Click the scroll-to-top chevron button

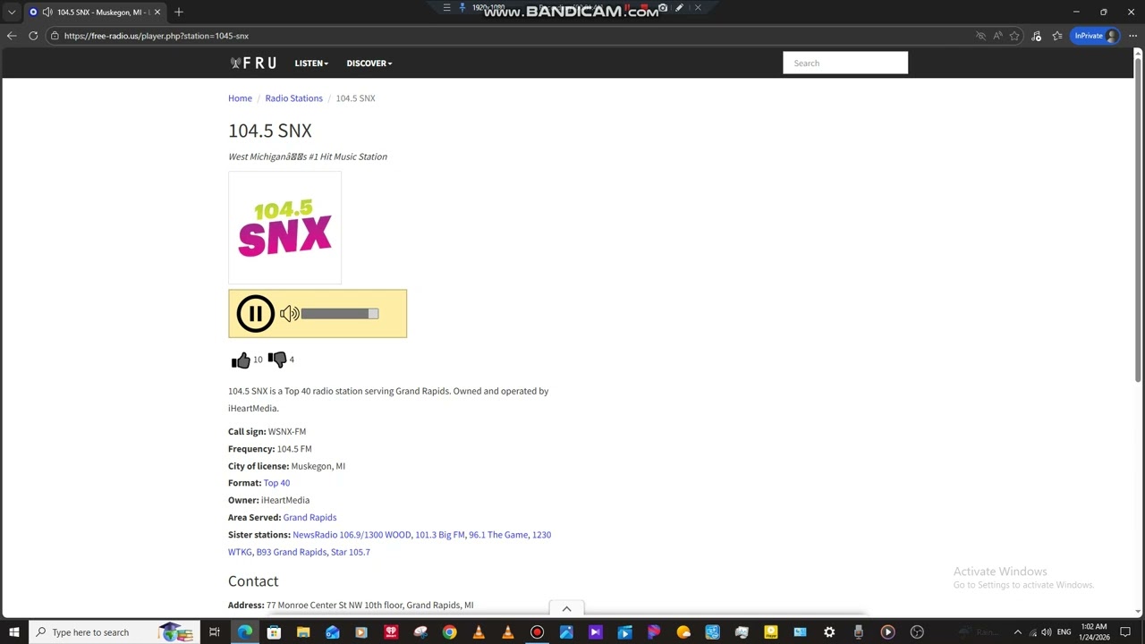tap(566, 609)
